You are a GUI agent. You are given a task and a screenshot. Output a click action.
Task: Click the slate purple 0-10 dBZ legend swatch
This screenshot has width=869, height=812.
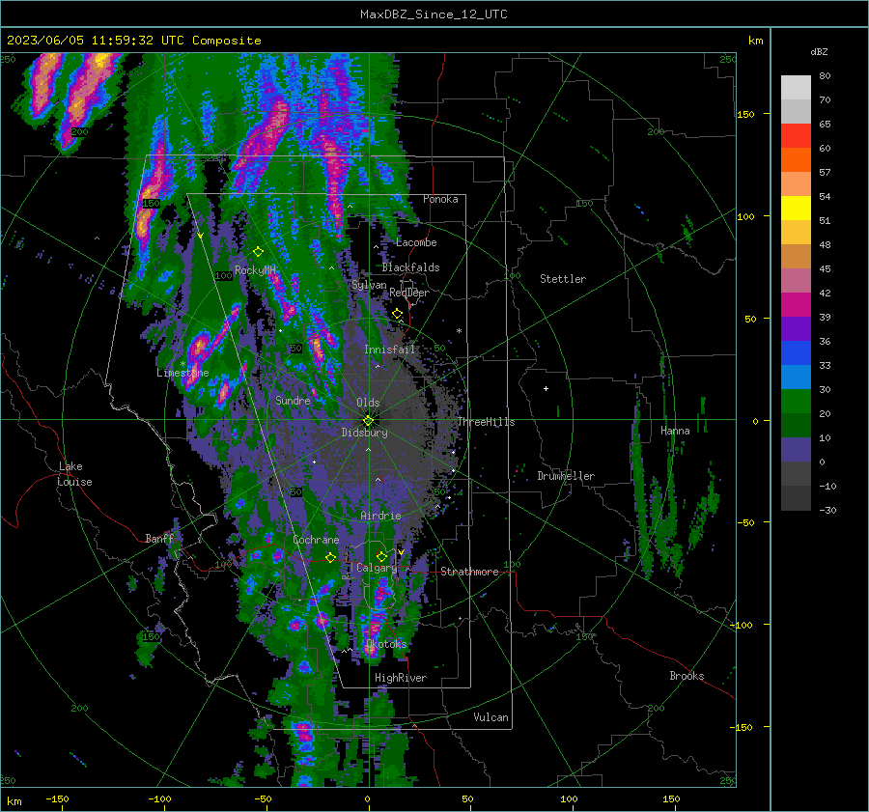coord(796,450)
